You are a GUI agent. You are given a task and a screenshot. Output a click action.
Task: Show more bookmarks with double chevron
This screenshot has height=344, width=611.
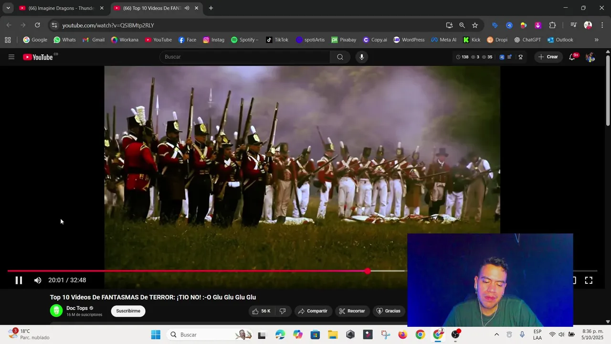tap(596, 40)
